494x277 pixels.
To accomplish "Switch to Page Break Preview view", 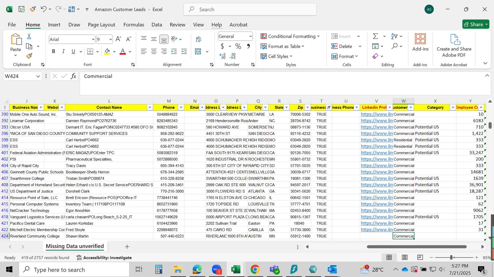I will [420, 257].
